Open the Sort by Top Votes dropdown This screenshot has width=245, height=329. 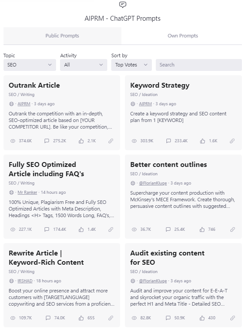(132, 65)
